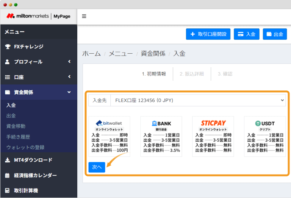The width and height of the screenshot is (291, 198).
Task: Open MT4ダウンロード menu item
Action: tap(39, 160)
